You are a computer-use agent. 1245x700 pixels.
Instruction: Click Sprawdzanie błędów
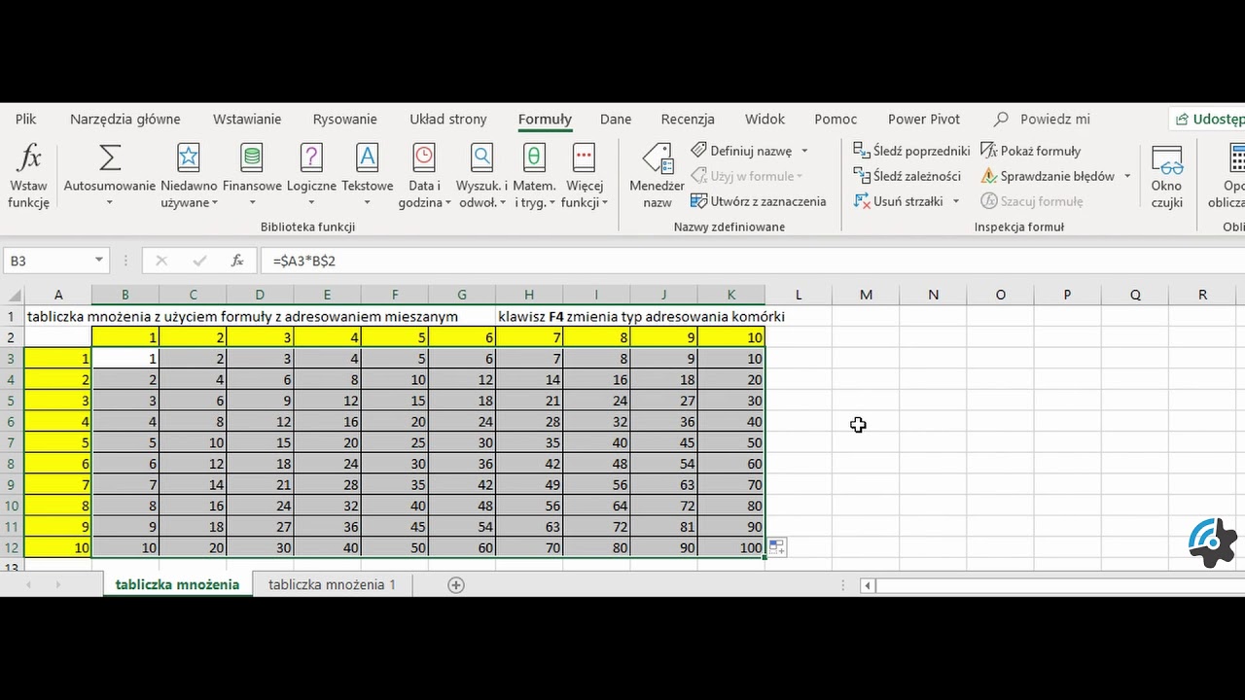click(1048, 176)
